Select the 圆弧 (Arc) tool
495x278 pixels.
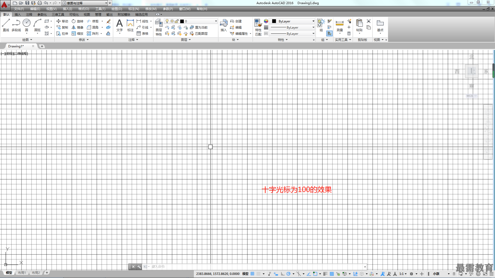[37, 25]
